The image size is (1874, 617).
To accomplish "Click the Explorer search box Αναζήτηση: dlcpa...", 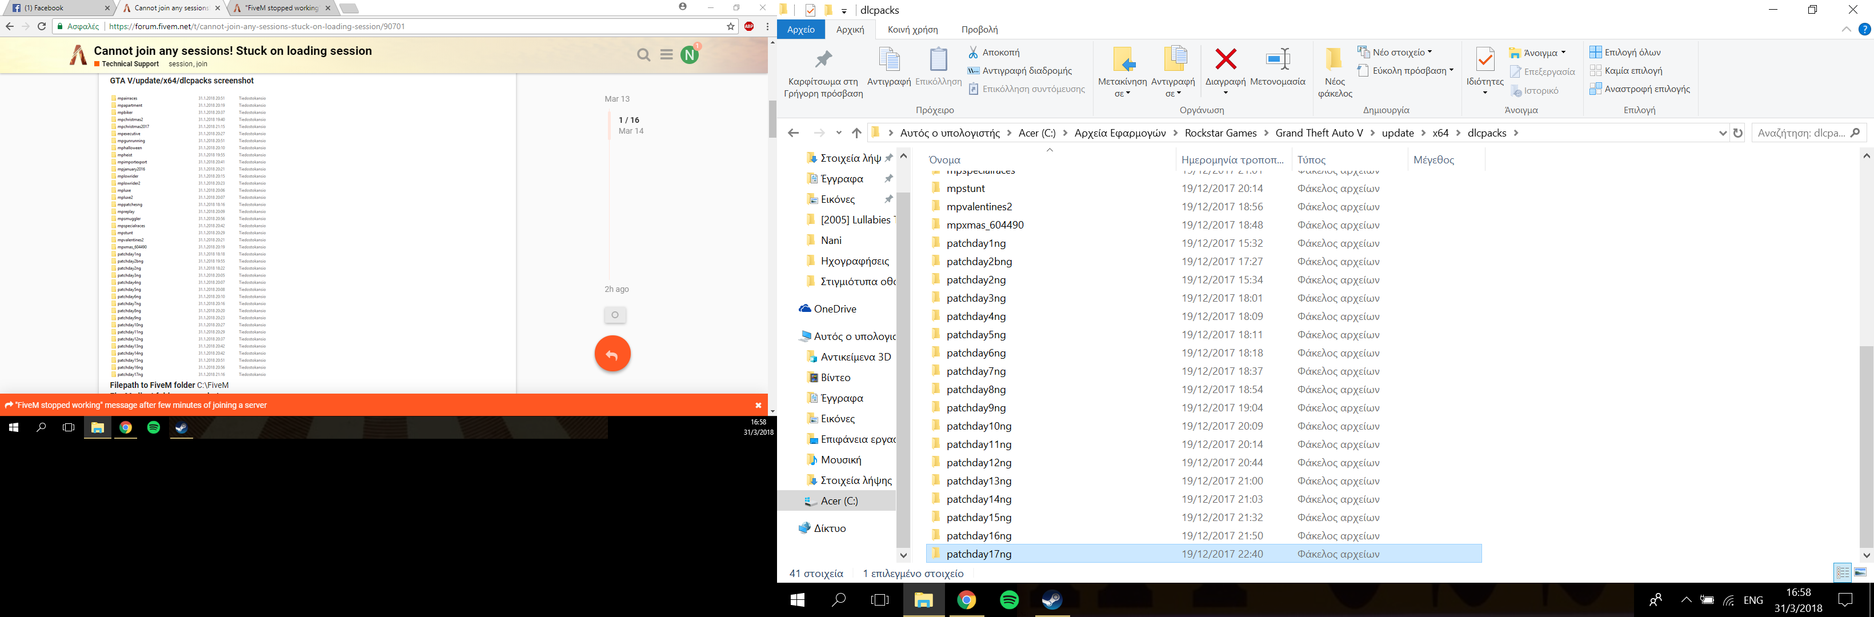I will (x=1808, y=133).
